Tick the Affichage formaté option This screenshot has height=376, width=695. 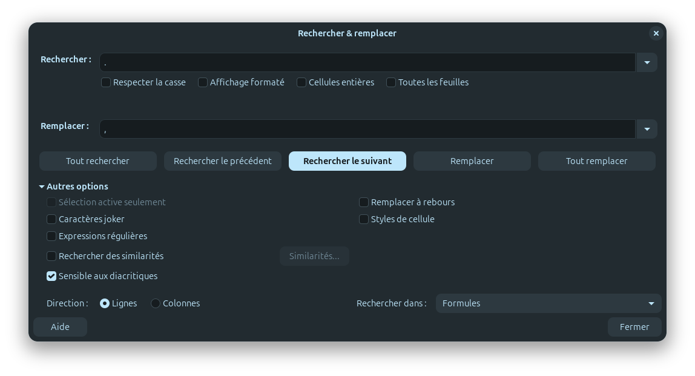(x=203, y=82)
